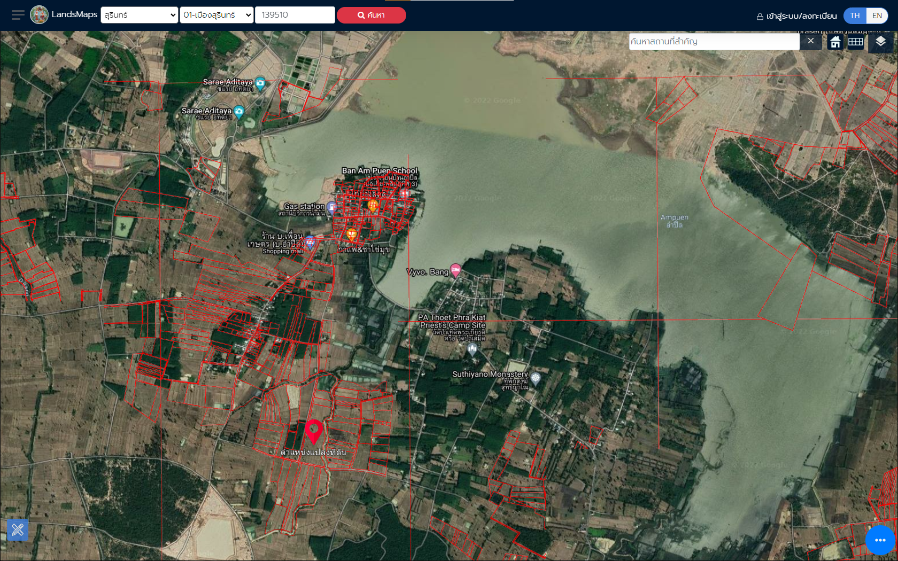The image size is (898, 561).
Task: Focus the parcel number field 139510
Action: [x=295, y=15]
